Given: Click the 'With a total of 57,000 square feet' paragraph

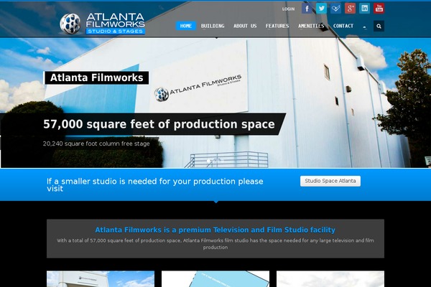Looking at the screenshot, I should (215, 244).
